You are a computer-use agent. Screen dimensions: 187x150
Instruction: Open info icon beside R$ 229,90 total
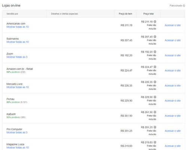pyautogui.click(x=155, y=97)
